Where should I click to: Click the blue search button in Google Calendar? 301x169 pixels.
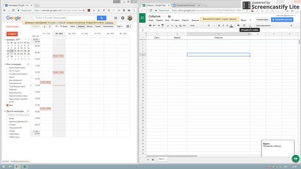[x=102, y=18]
